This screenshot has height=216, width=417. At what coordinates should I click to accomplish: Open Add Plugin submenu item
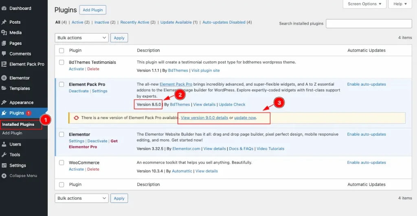pos(12,133)
